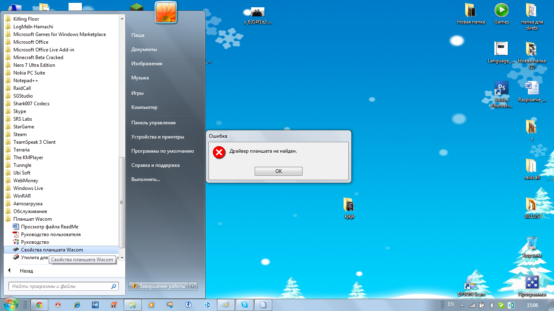Click the Start orb button
This screenshot has height=311, width=554.
coord(10,305)
